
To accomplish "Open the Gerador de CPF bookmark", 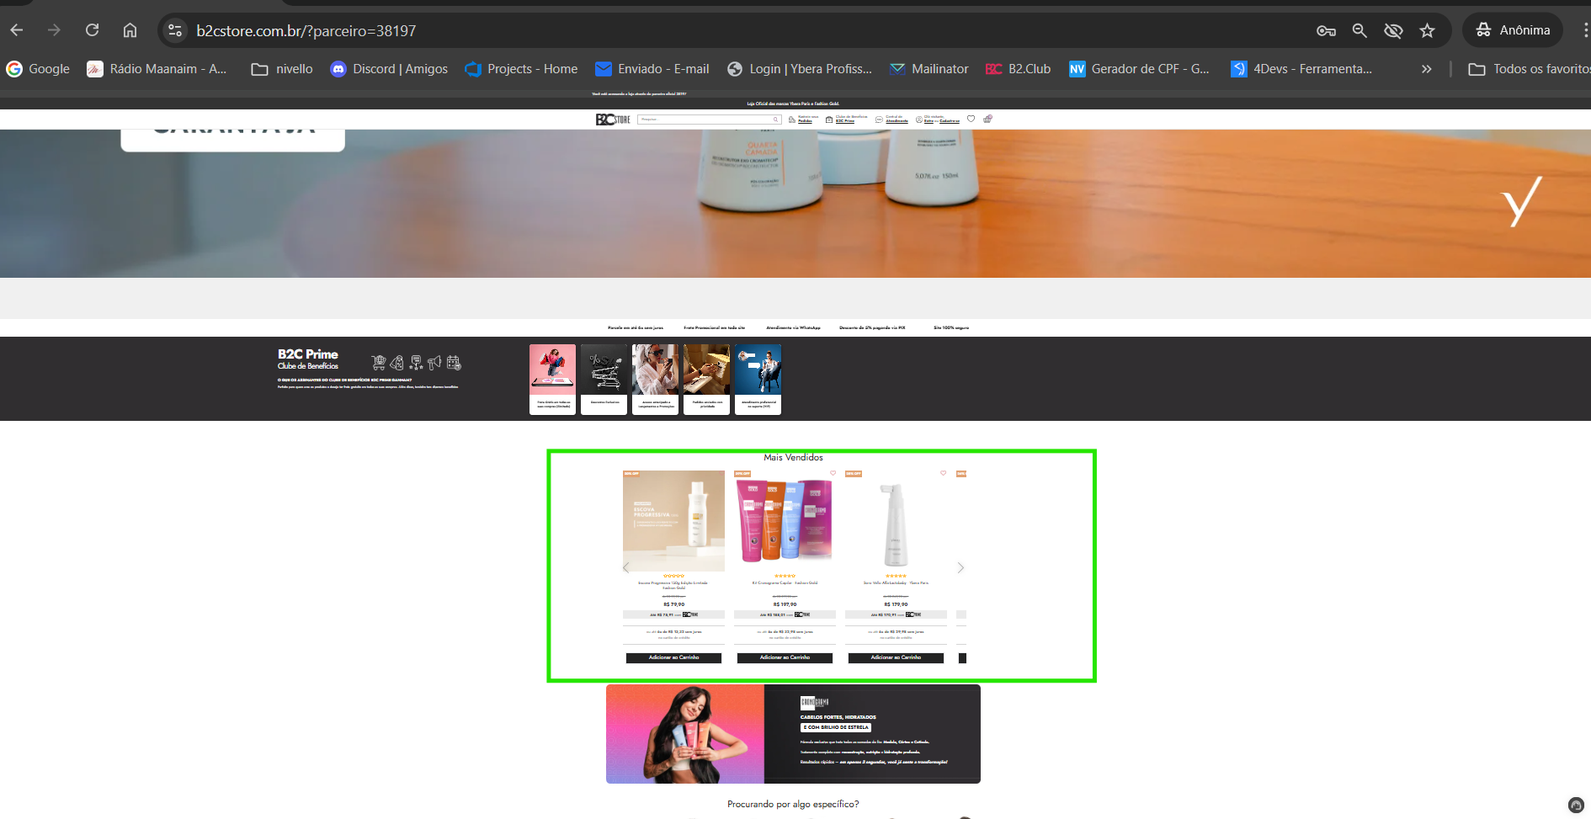I will tap(1139, 69).
